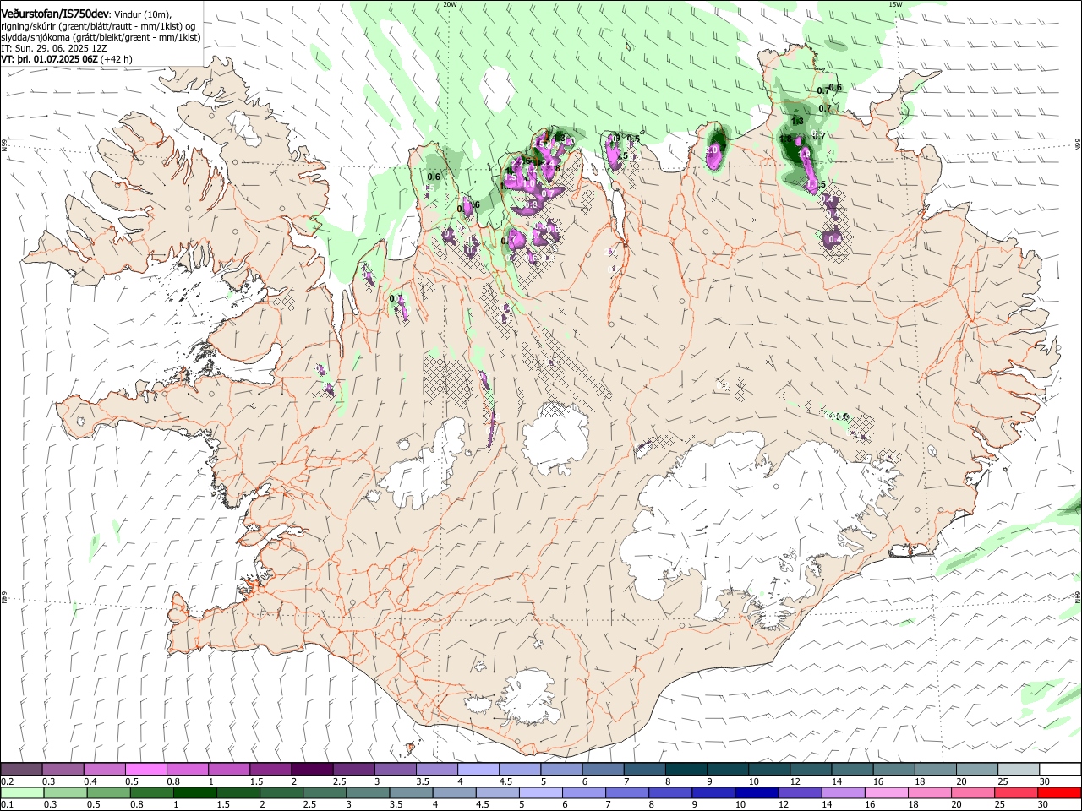Click the darkest purple swatch at 2 snow legend
Screen dimensions: 1082x811
[x=312, y=769]
